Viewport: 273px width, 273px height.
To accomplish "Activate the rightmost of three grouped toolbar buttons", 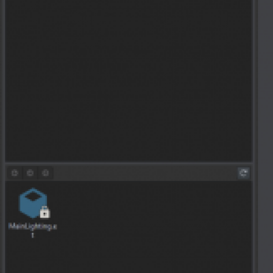I will click(x=46, y=173).
